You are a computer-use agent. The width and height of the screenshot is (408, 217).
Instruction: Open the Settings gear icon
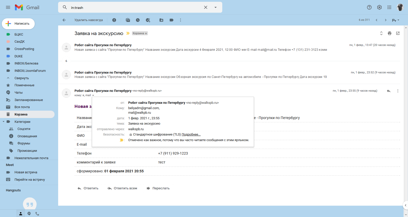click(379, 7)
